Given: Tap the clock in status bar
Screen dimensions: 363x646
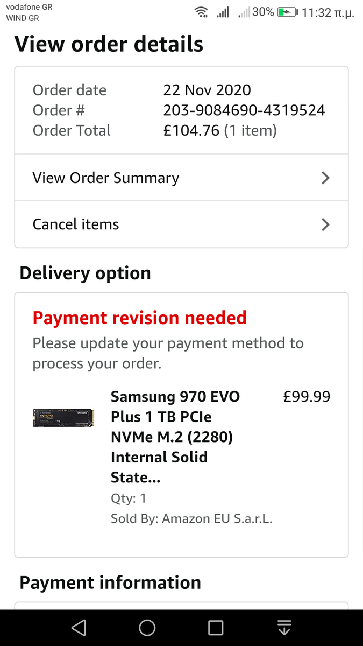Looking at the screenshot, I should (328, 12).
